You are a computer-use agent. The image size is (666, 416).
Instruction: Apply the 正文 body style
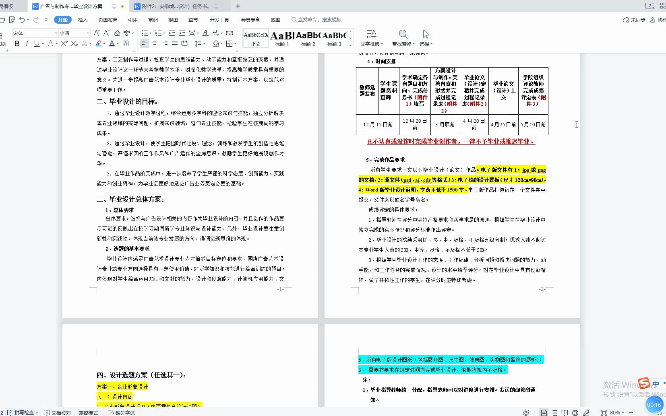tap(256, 39)
